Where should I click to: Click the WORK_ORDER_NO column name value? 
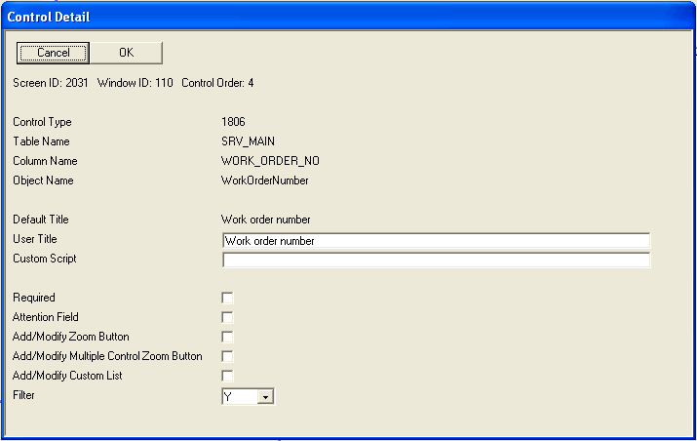click(x=270, y=161)
